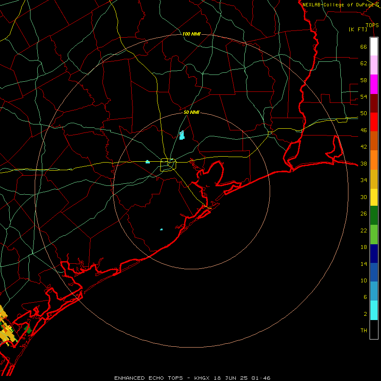Click the yellow highway loop at radar center

(x=168, y=165)
